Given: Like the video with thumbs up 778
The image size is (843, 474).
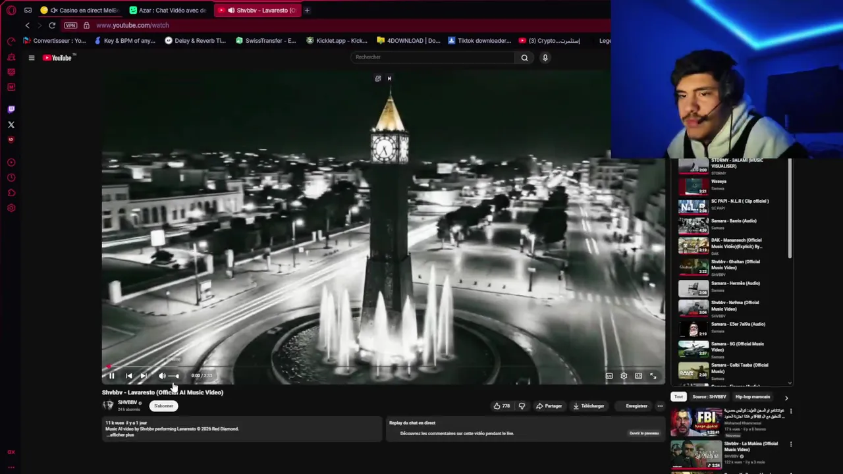Looking at the screenshot, I should point(502,406).
